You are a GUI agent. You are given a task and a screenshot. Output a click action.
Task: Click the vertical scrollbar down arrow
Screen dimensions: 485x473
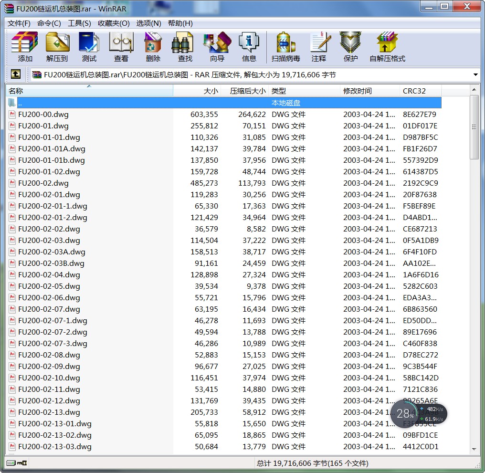pyautogui.click(x=474, y=449)
